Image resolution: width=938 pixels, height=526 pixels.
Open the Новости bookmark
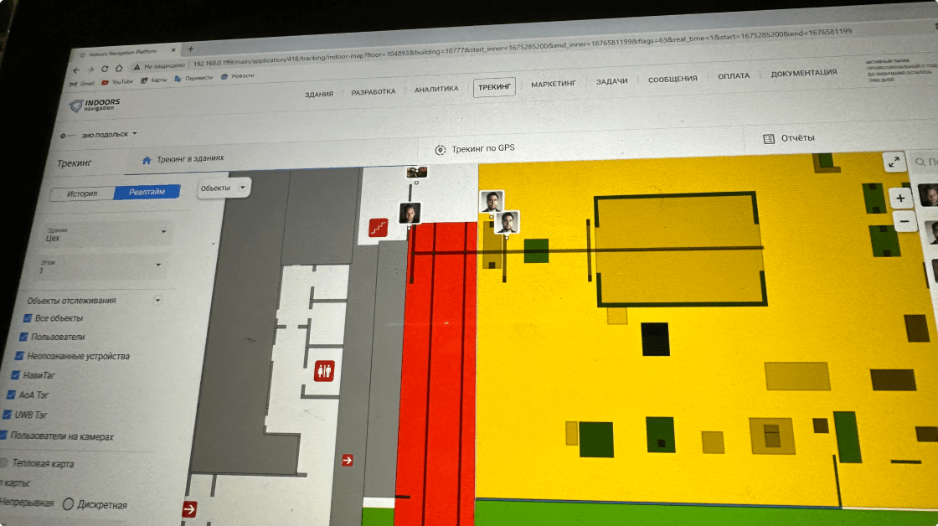238,76
